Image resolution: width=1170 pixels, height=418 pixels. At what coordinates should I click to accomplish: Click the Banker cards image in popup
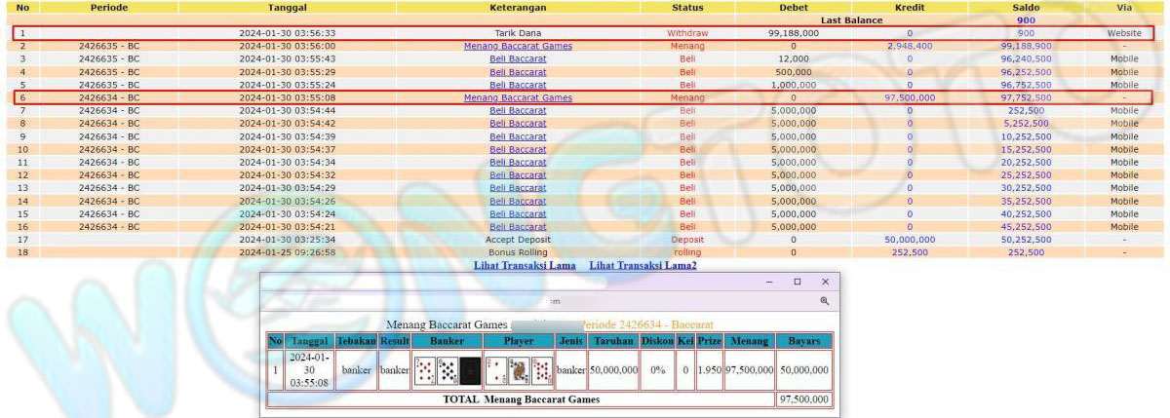(447, 370)
